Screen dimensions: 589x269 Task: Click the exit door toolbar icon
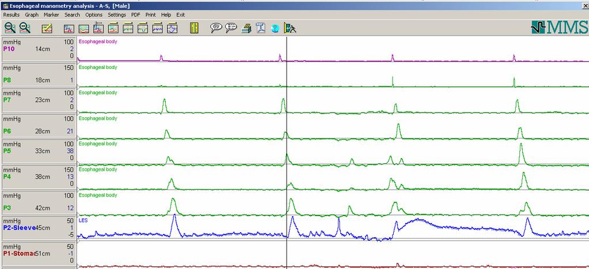click(x=290, y=28)
